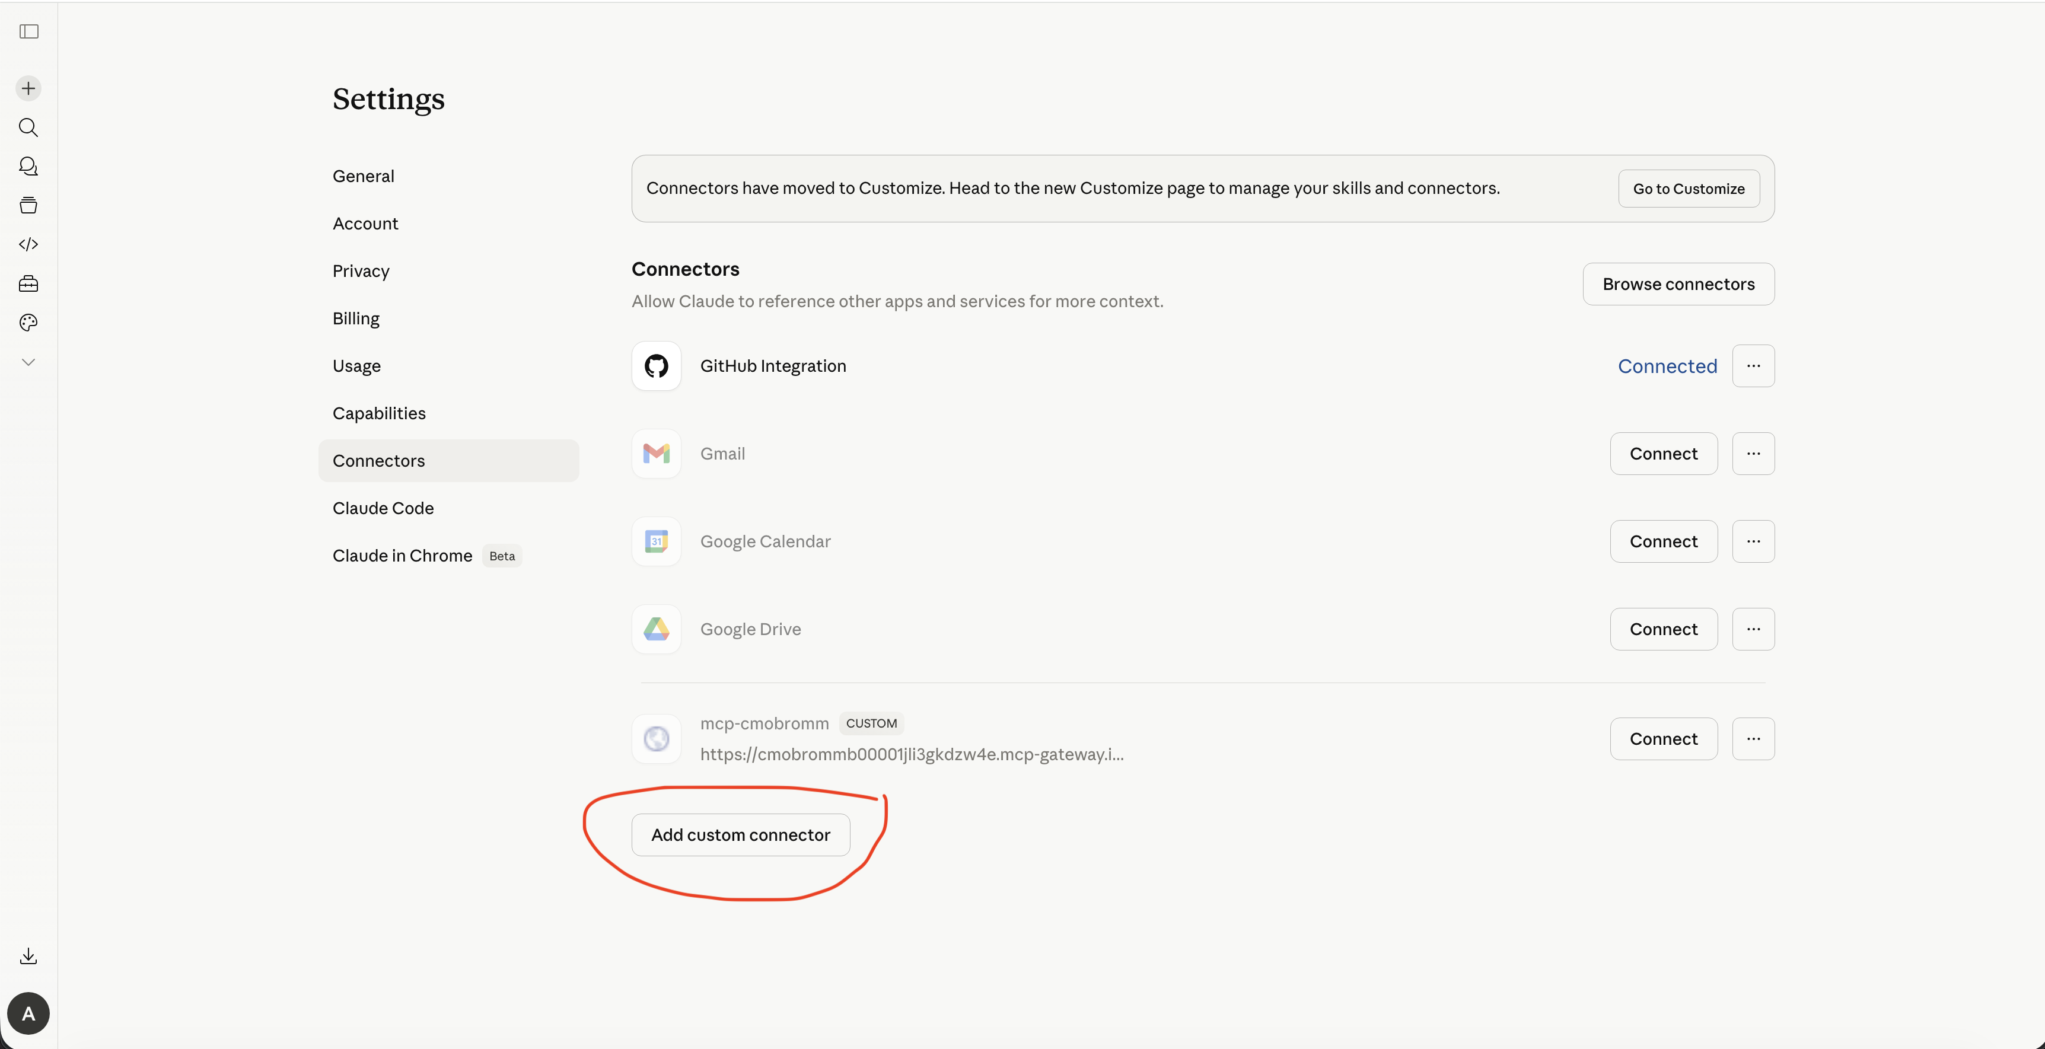This screenshot has width=2045, height=1049.
Task: Open Usage settings section
Action: 448,366
